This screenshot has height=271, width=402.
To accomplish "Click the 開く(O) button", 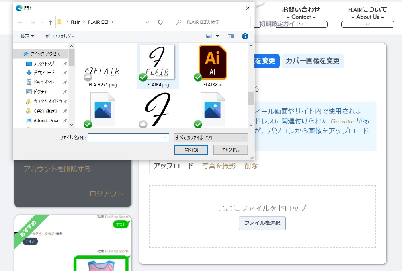I will [x=191, y=150].
